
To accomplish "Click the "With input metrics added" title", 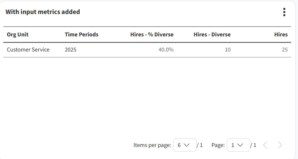I will coord(43,12).
